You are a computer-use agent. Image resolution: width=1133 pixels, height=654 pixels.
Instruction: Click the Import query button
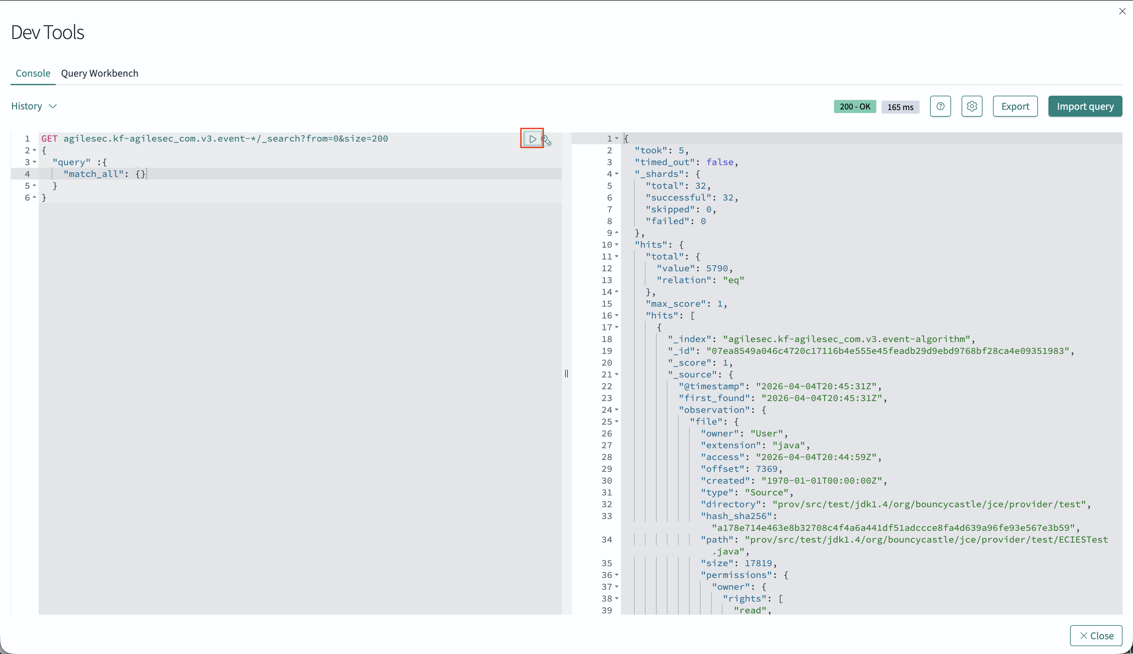click(x=1085, y=106)
